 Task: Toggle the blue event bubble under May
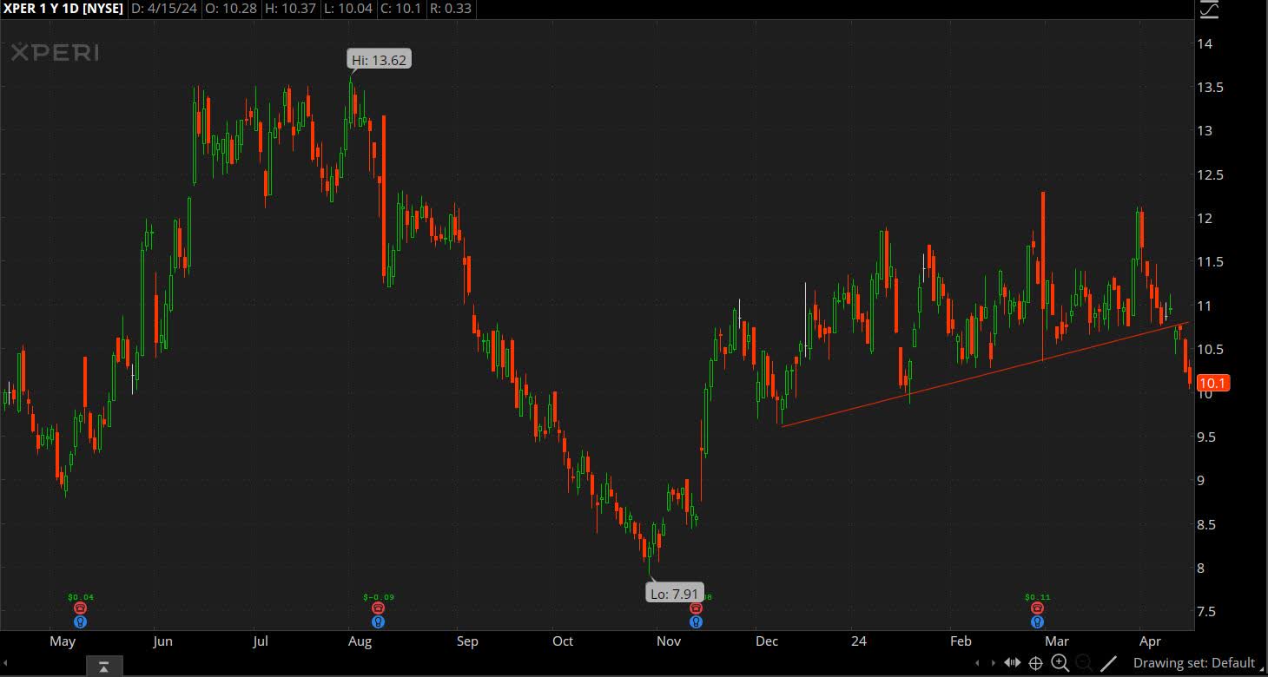81,621
